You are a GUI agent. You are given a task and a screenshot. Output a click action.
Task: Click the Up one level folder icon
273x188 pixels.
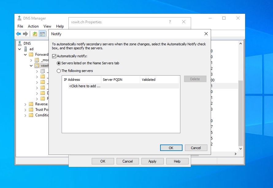[35, 34]
